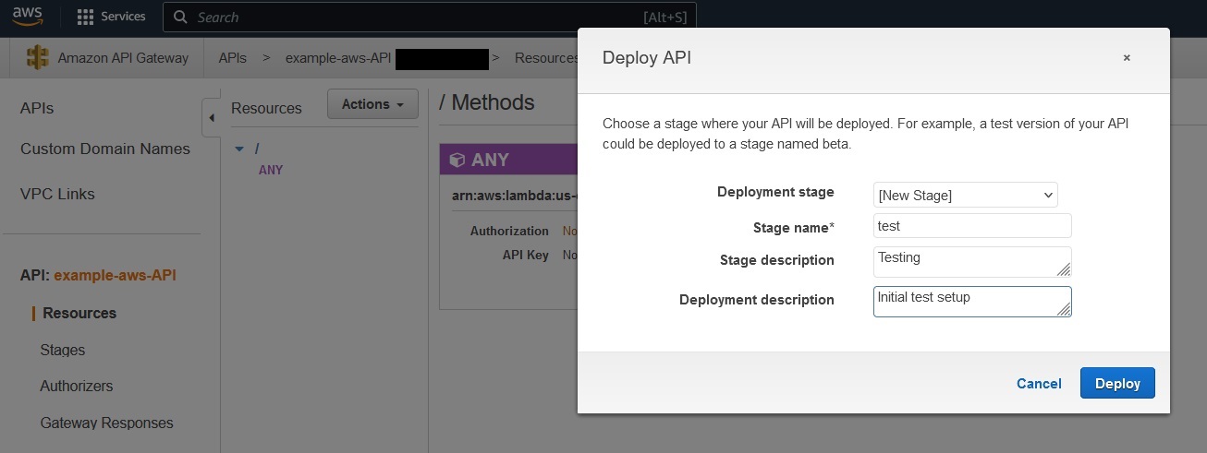Image resolution: width=1207 pixels, height=453 pixels.
Task: Select the ANY method in resource tree
Action: [x=271, y=170]
